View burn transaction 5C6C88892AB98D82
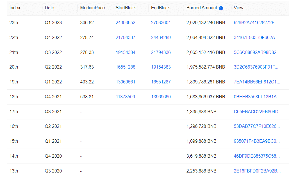This screenshot has height=177, width=289. pyautogui.click(x=257, y=52)
